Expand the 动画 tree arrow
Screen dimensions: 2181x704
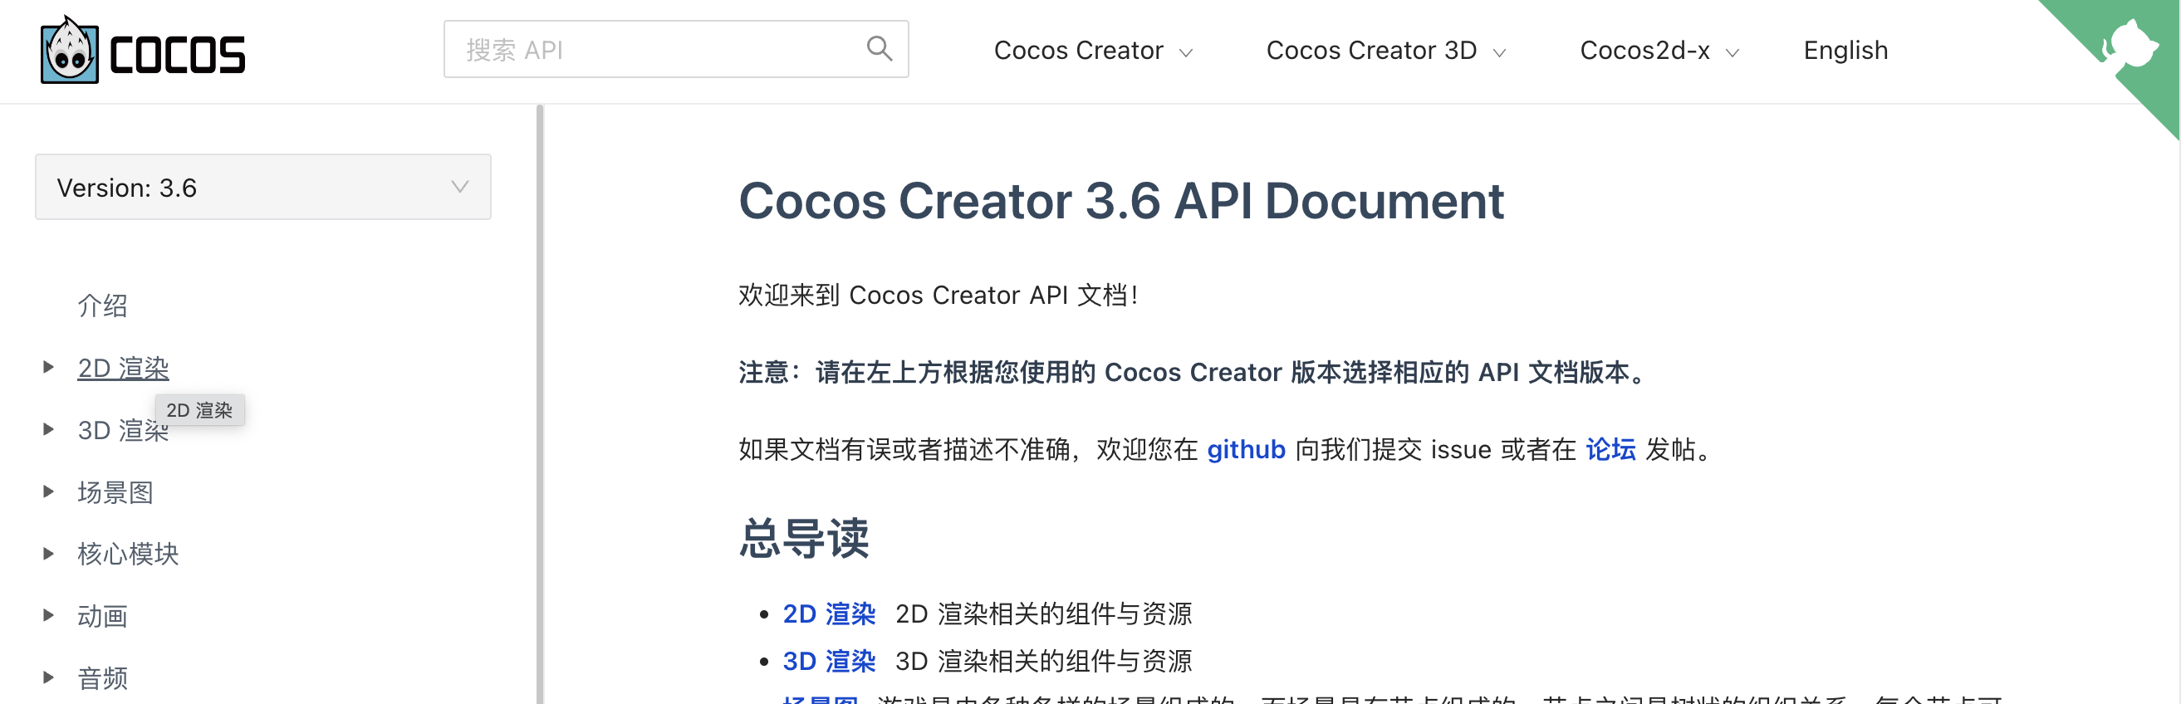coord(48,615)
